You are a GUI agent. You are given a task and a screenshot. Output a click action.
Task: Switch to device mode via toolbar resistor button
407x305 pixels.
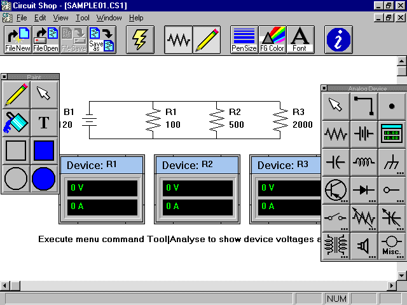[x=179, y=39]
